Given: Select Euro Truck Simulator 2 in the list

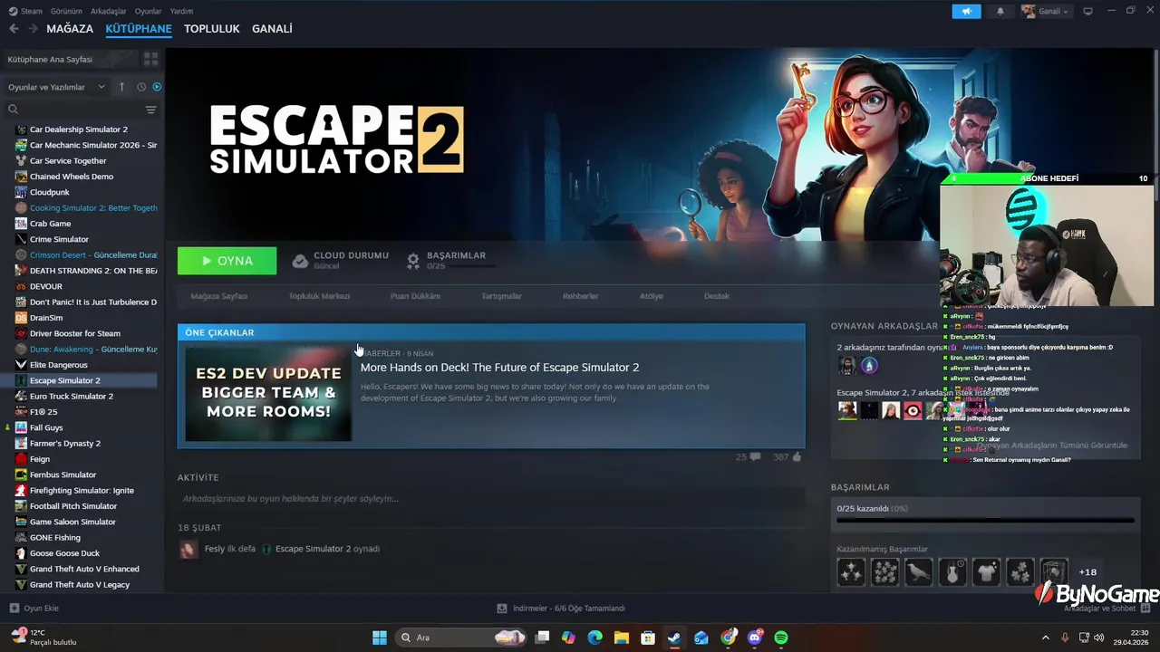Looking at the screenshot, I should pos(72,397).
